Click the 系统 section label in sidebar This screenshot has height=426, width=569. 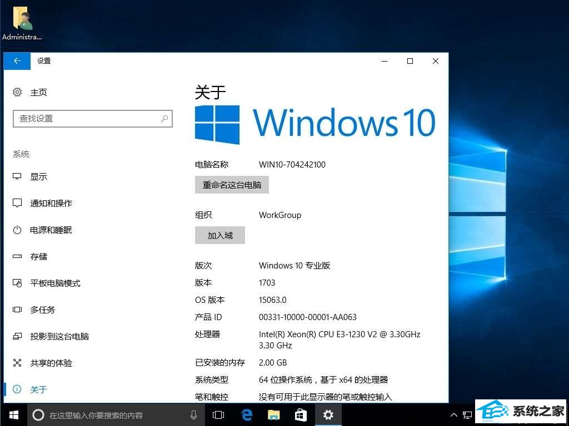(x=21, y=154)
